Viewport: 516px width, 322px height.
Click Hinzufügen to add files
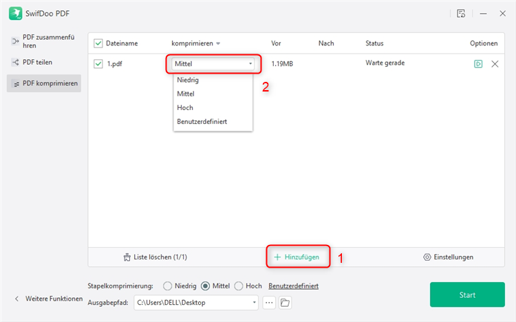pyautogui.click(x=297, y=257)
